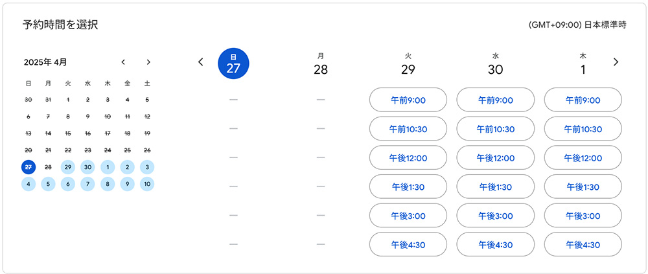Show next days in time slot view
Viewport: 648px width, 274px height.
tap(616, 62)
